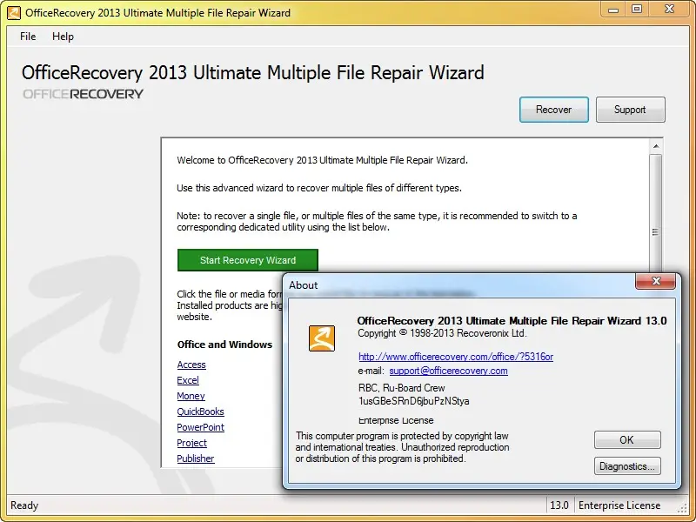Open the Help menu
Image resolution: width=696 pixels, height=522 pixels.
pos(63,37)
